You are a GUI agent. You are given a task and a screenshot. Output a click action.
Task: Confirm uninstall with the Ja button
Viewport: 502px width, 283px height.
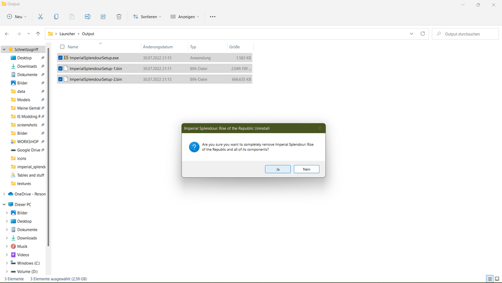pyautogui.click(x=277, y=169)
